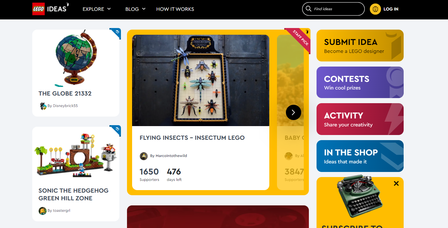The width and height of the screenshot is (448, 228).
Task: Click the LEGO Ideas logo
Action: tap(50, 9)
